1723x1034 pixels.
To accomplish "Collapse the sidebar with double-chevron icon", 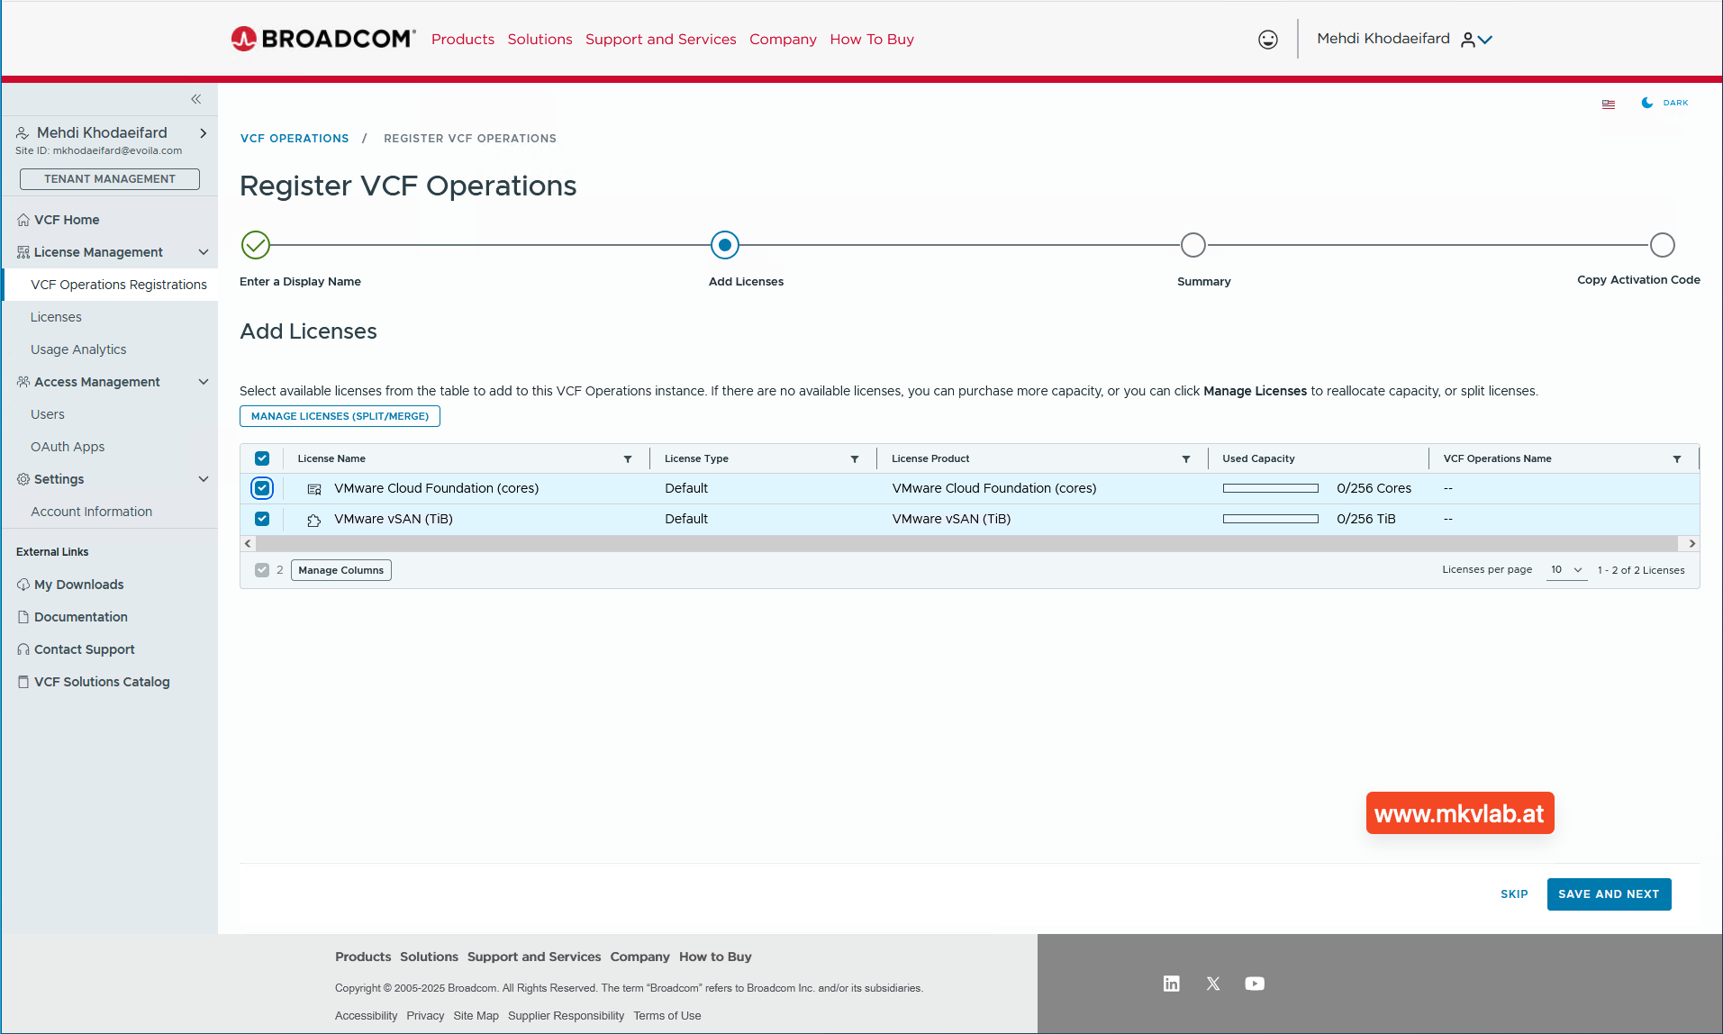I will coord(195,99).
